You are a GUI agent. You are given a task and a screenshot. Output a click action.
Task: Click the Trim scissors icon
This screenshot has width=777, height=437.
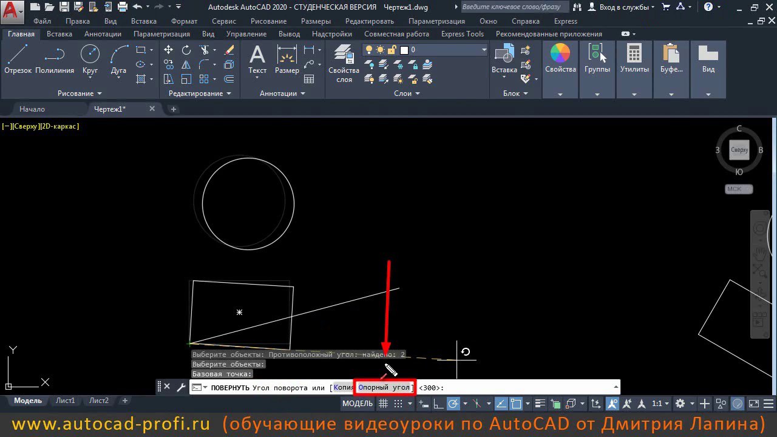click(x=205, y=50)
